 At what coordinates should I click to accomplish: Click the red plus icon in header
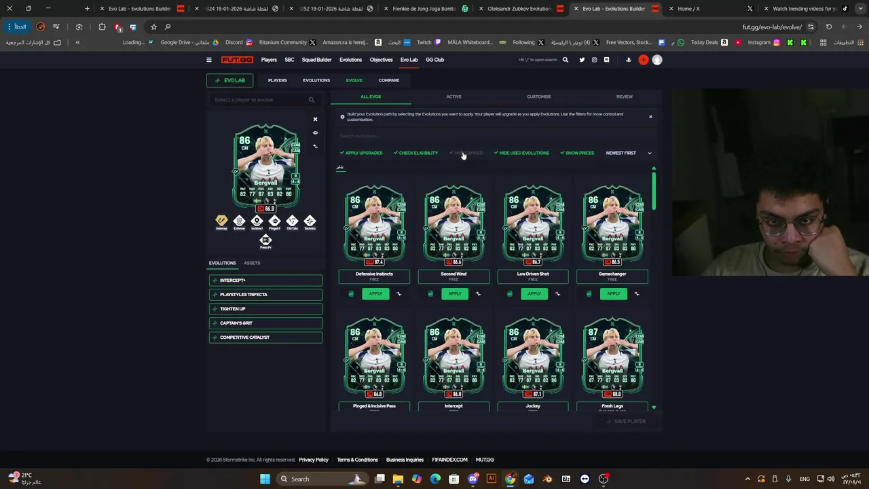(643, 60)
